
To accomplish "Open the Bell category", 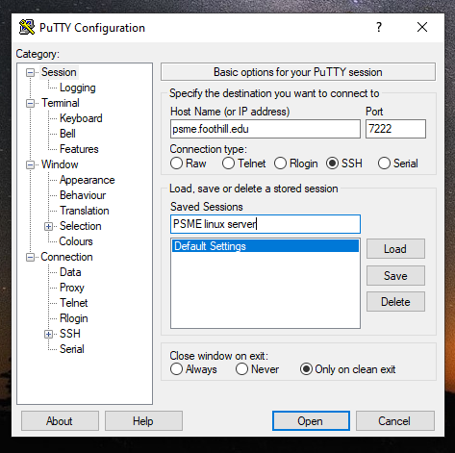I will pos(67,134).
